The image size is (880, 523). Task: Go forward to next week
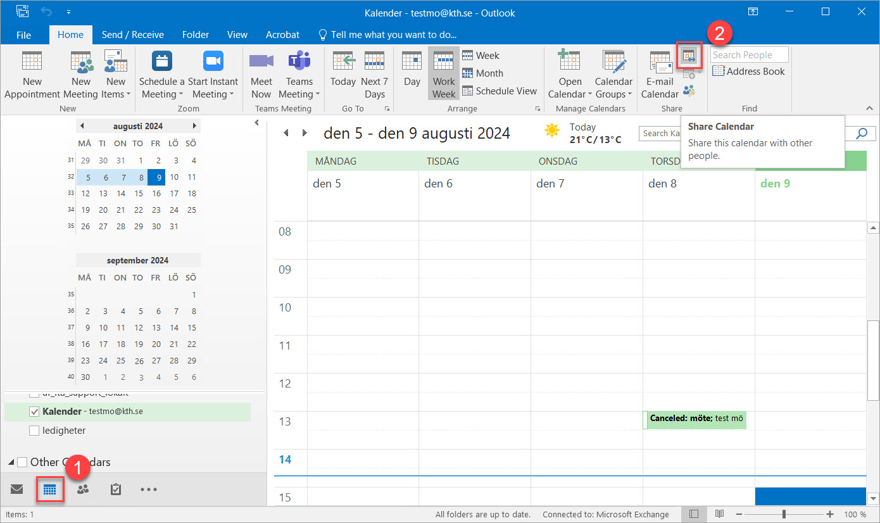pos(305,133)
